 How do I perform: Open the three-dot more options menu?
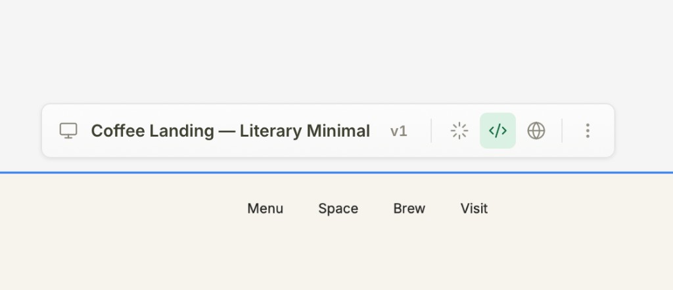pos(588,131)
